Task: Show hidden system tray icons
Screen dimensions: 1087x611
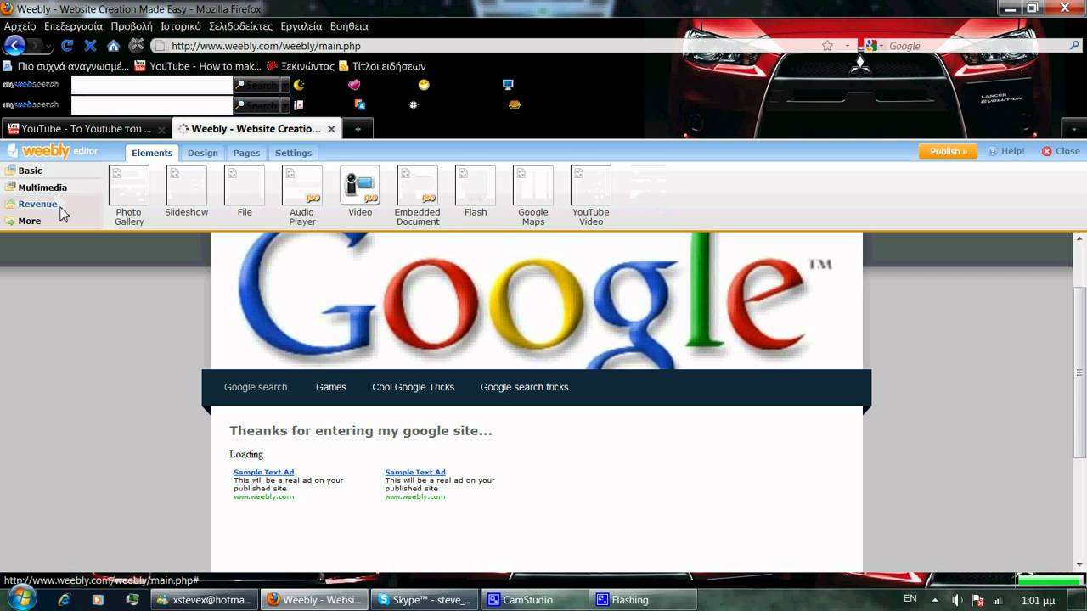Action: tap(935, 600)
